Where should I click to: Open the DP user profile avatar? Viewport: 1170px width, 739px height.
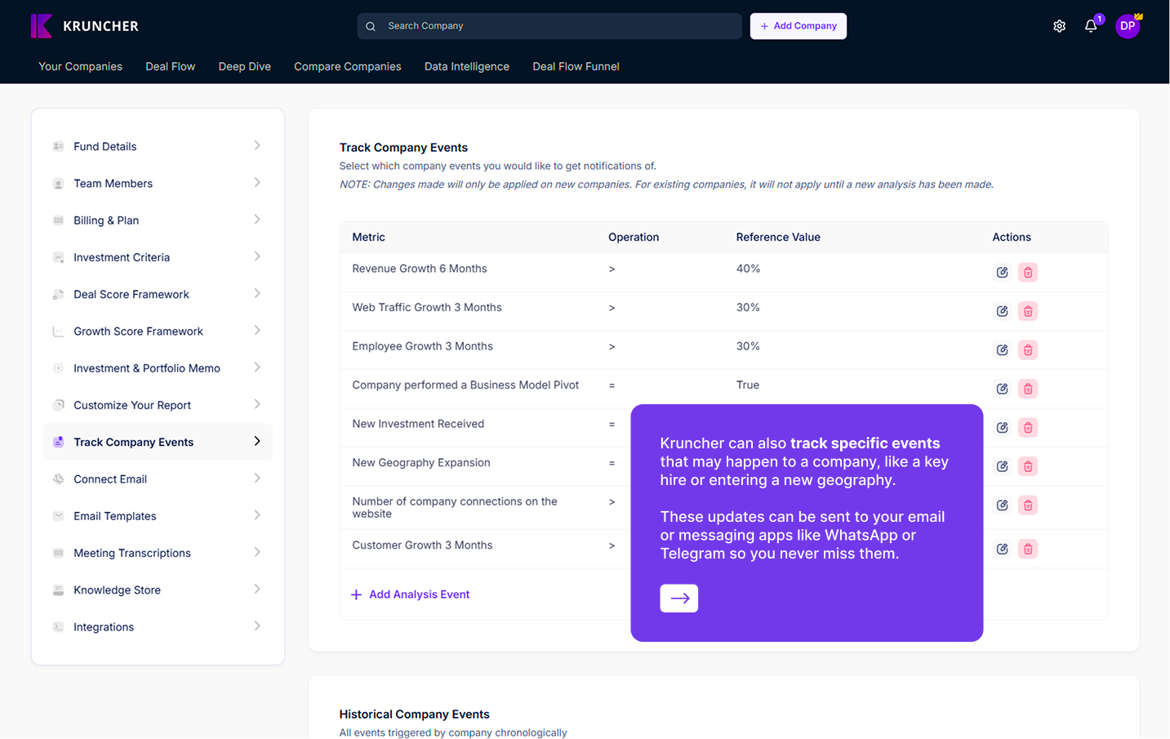[1127, 26]
